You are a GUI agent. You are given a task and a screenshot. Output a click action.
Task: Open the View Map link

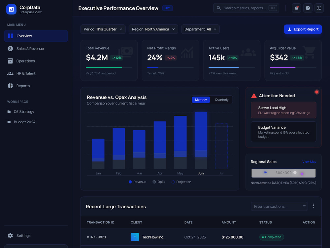309,162
